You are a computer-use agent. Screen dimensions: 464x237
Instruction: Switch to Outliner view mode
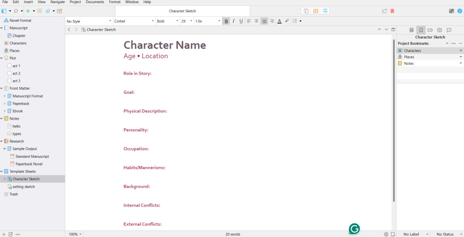pyautogui.click(x=325, y=11)
